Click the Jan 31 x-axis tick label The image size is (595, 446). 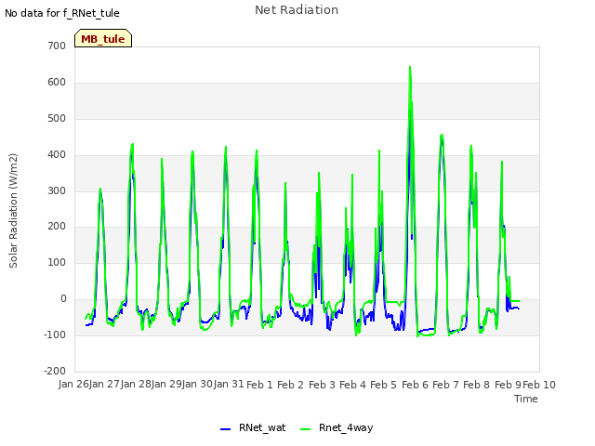click(x=229, y=384)
